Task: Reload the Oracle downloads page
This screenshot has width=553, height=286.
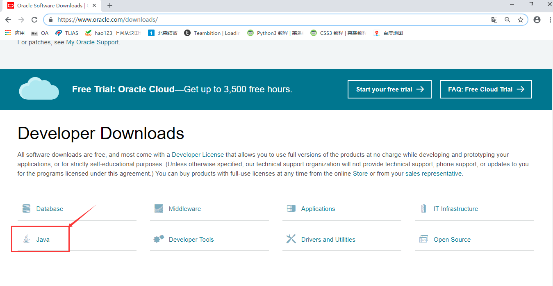Action: coord(35,20)
